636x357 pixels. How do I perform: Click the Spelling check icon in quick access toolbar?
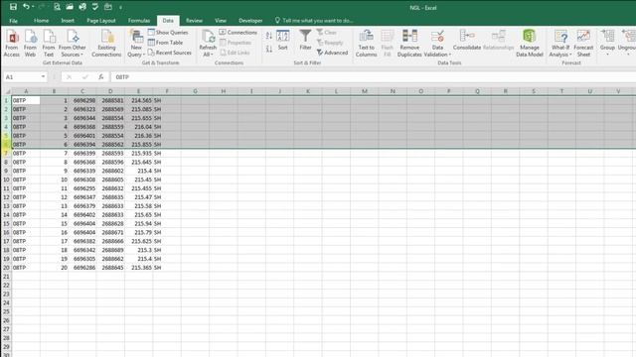coord(95,7)
